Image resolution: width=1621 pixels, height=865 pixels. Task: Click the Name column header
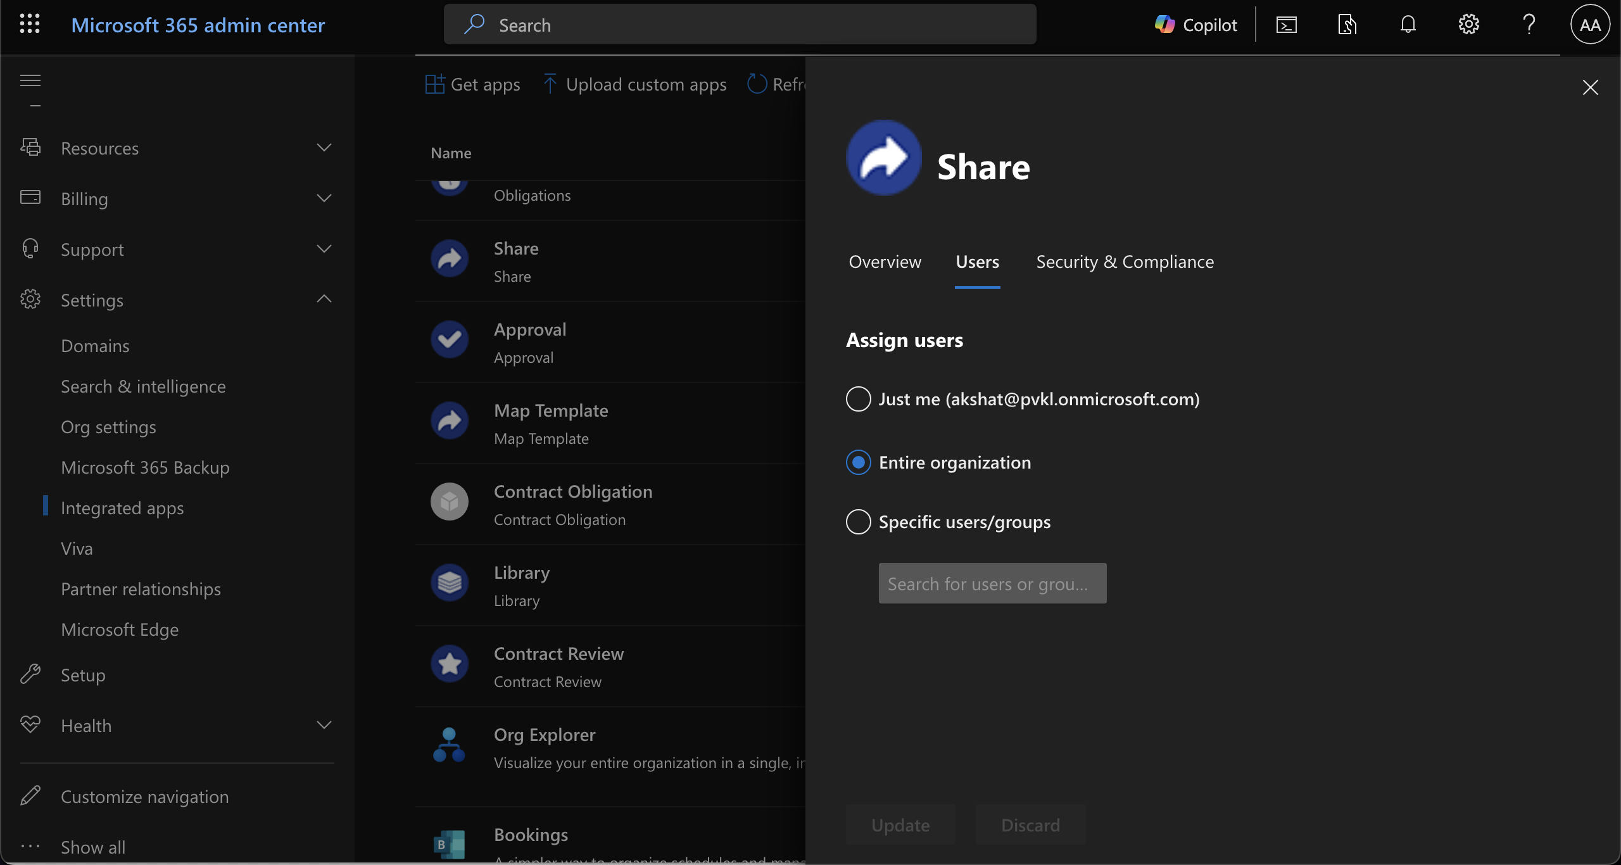451,153
